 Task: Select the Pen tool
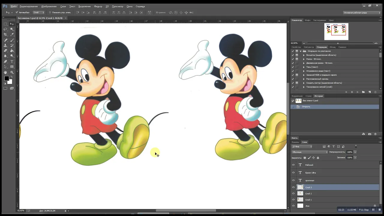(5, 61)
